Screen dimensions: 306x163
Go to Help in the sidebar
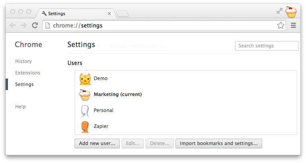coord(20,107)
